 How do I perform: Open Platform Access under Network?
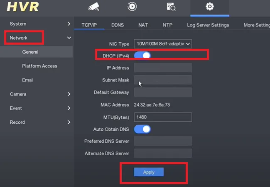39,66
